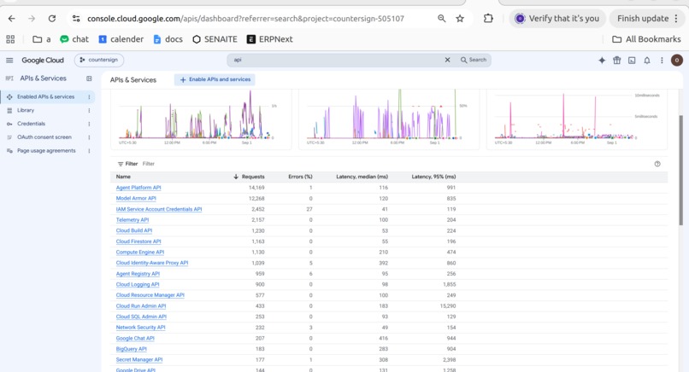
Task: Click the Google Cloud logo
Action: 43,60
